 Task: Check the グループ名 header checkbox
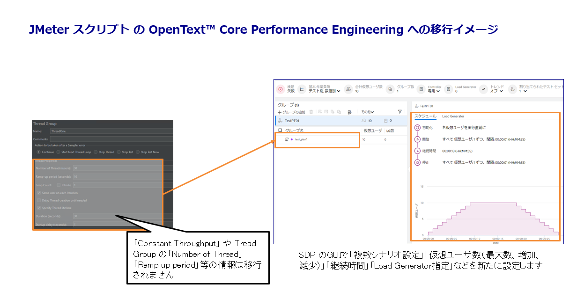[280, 131]
